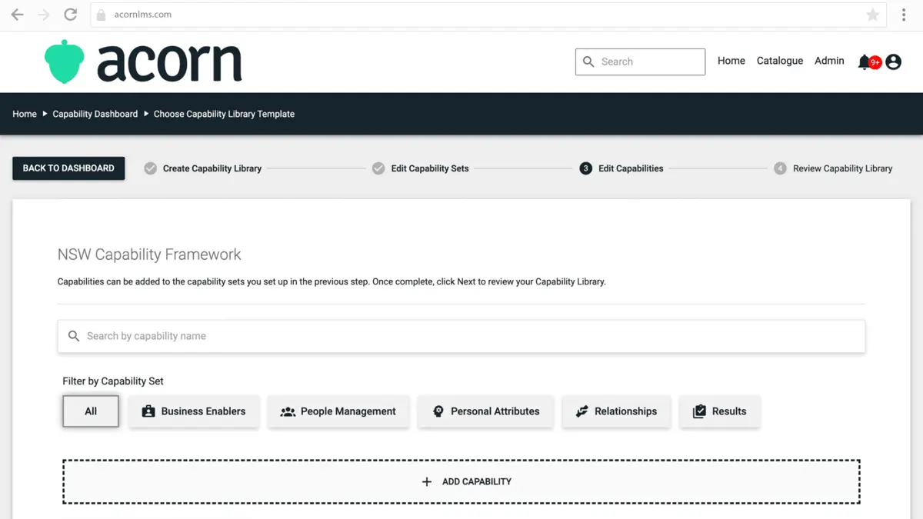Go to Capability Dashboard breadcrumb
Image resolution: width=923 pixels, height=519 pixels.
(x=95, y=114)
